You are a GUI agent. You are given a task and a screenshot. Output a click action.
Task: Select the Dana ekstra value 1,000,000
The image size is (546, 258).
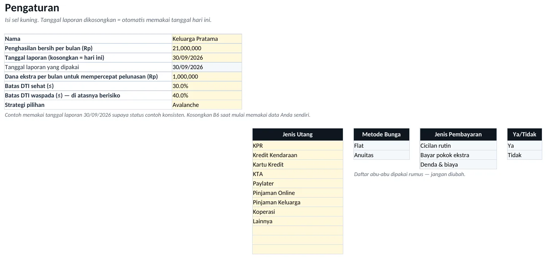tap(207, 77)
